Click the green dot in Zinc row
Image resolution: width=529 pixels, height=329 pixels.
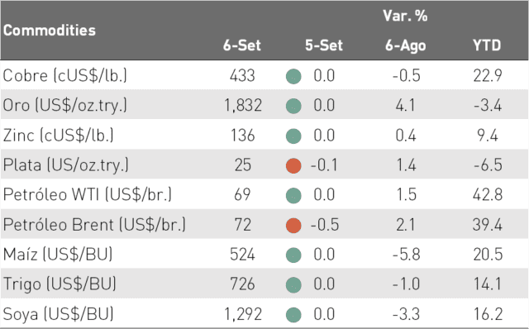tap(293, 136)
